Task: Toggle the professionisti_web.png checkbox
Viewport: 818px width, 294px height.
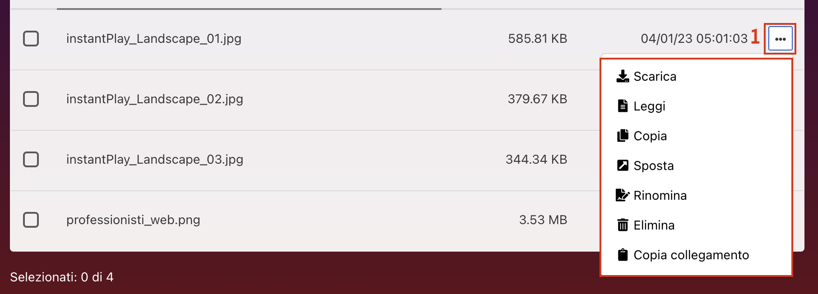Action: pos(31,220)
